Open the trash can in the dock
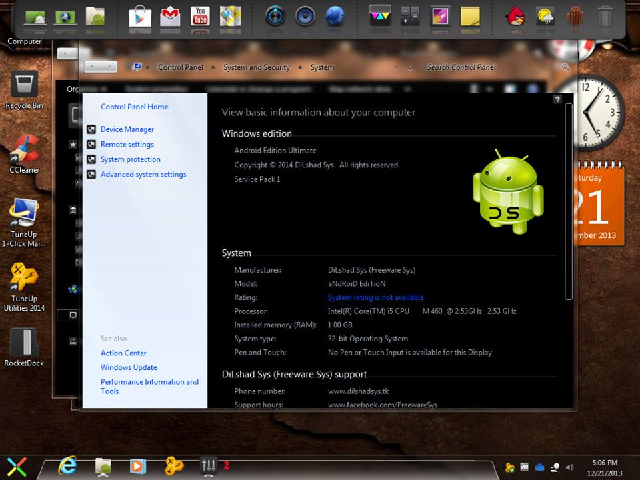Screen dimensions: 640x480 pyautogui.click(x=605, y=17)
